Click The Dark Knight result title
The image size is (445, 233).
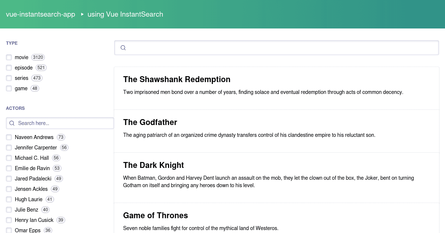point(153,165)
